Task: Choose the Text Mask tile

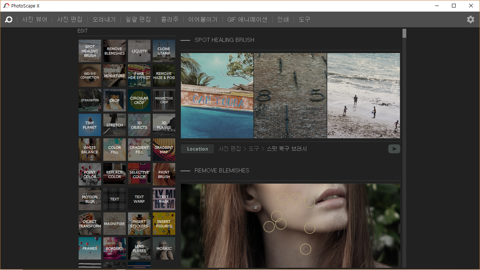Action: point(164,199)
